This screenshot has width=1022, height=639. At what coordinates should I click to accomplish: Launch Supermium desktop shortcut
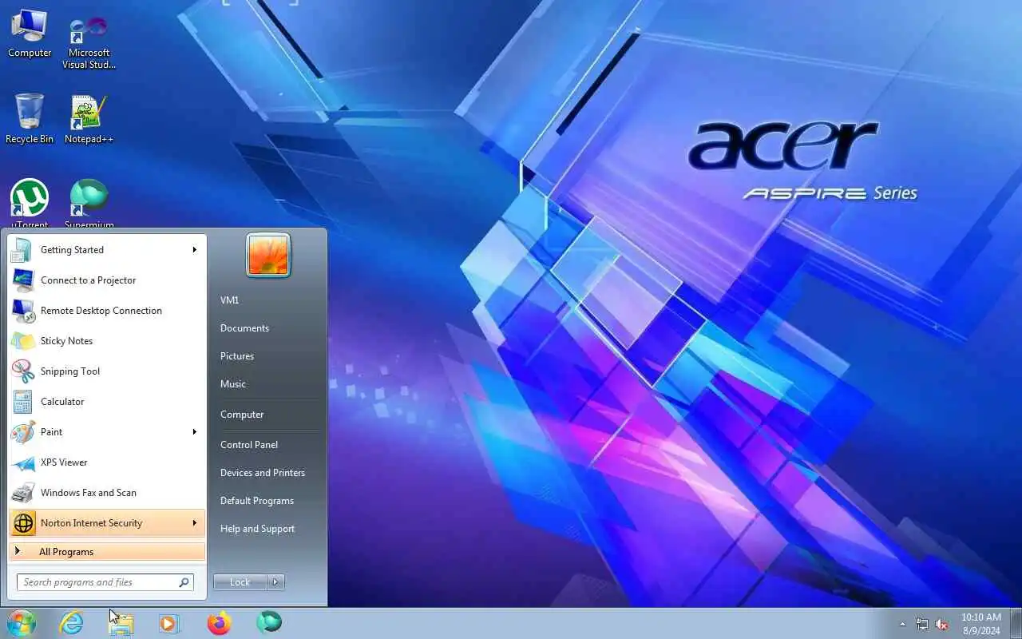89,204
